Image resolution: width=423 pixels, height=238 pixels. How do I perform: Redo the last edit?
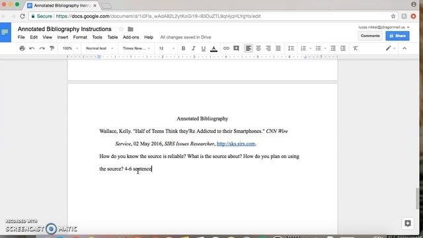click(42, 48)
